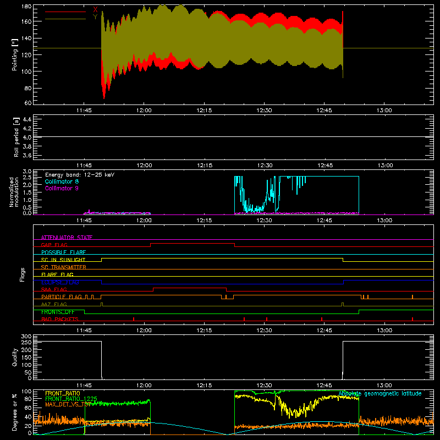
Task: Click the FRONT_RATIO legend label
Action: click(63, 393)
